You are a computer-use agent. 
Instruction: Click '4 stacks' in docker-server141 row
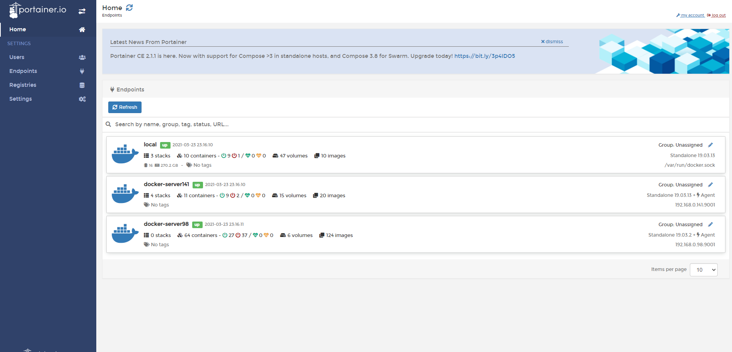pyautogui.click(x=160, y=196)
